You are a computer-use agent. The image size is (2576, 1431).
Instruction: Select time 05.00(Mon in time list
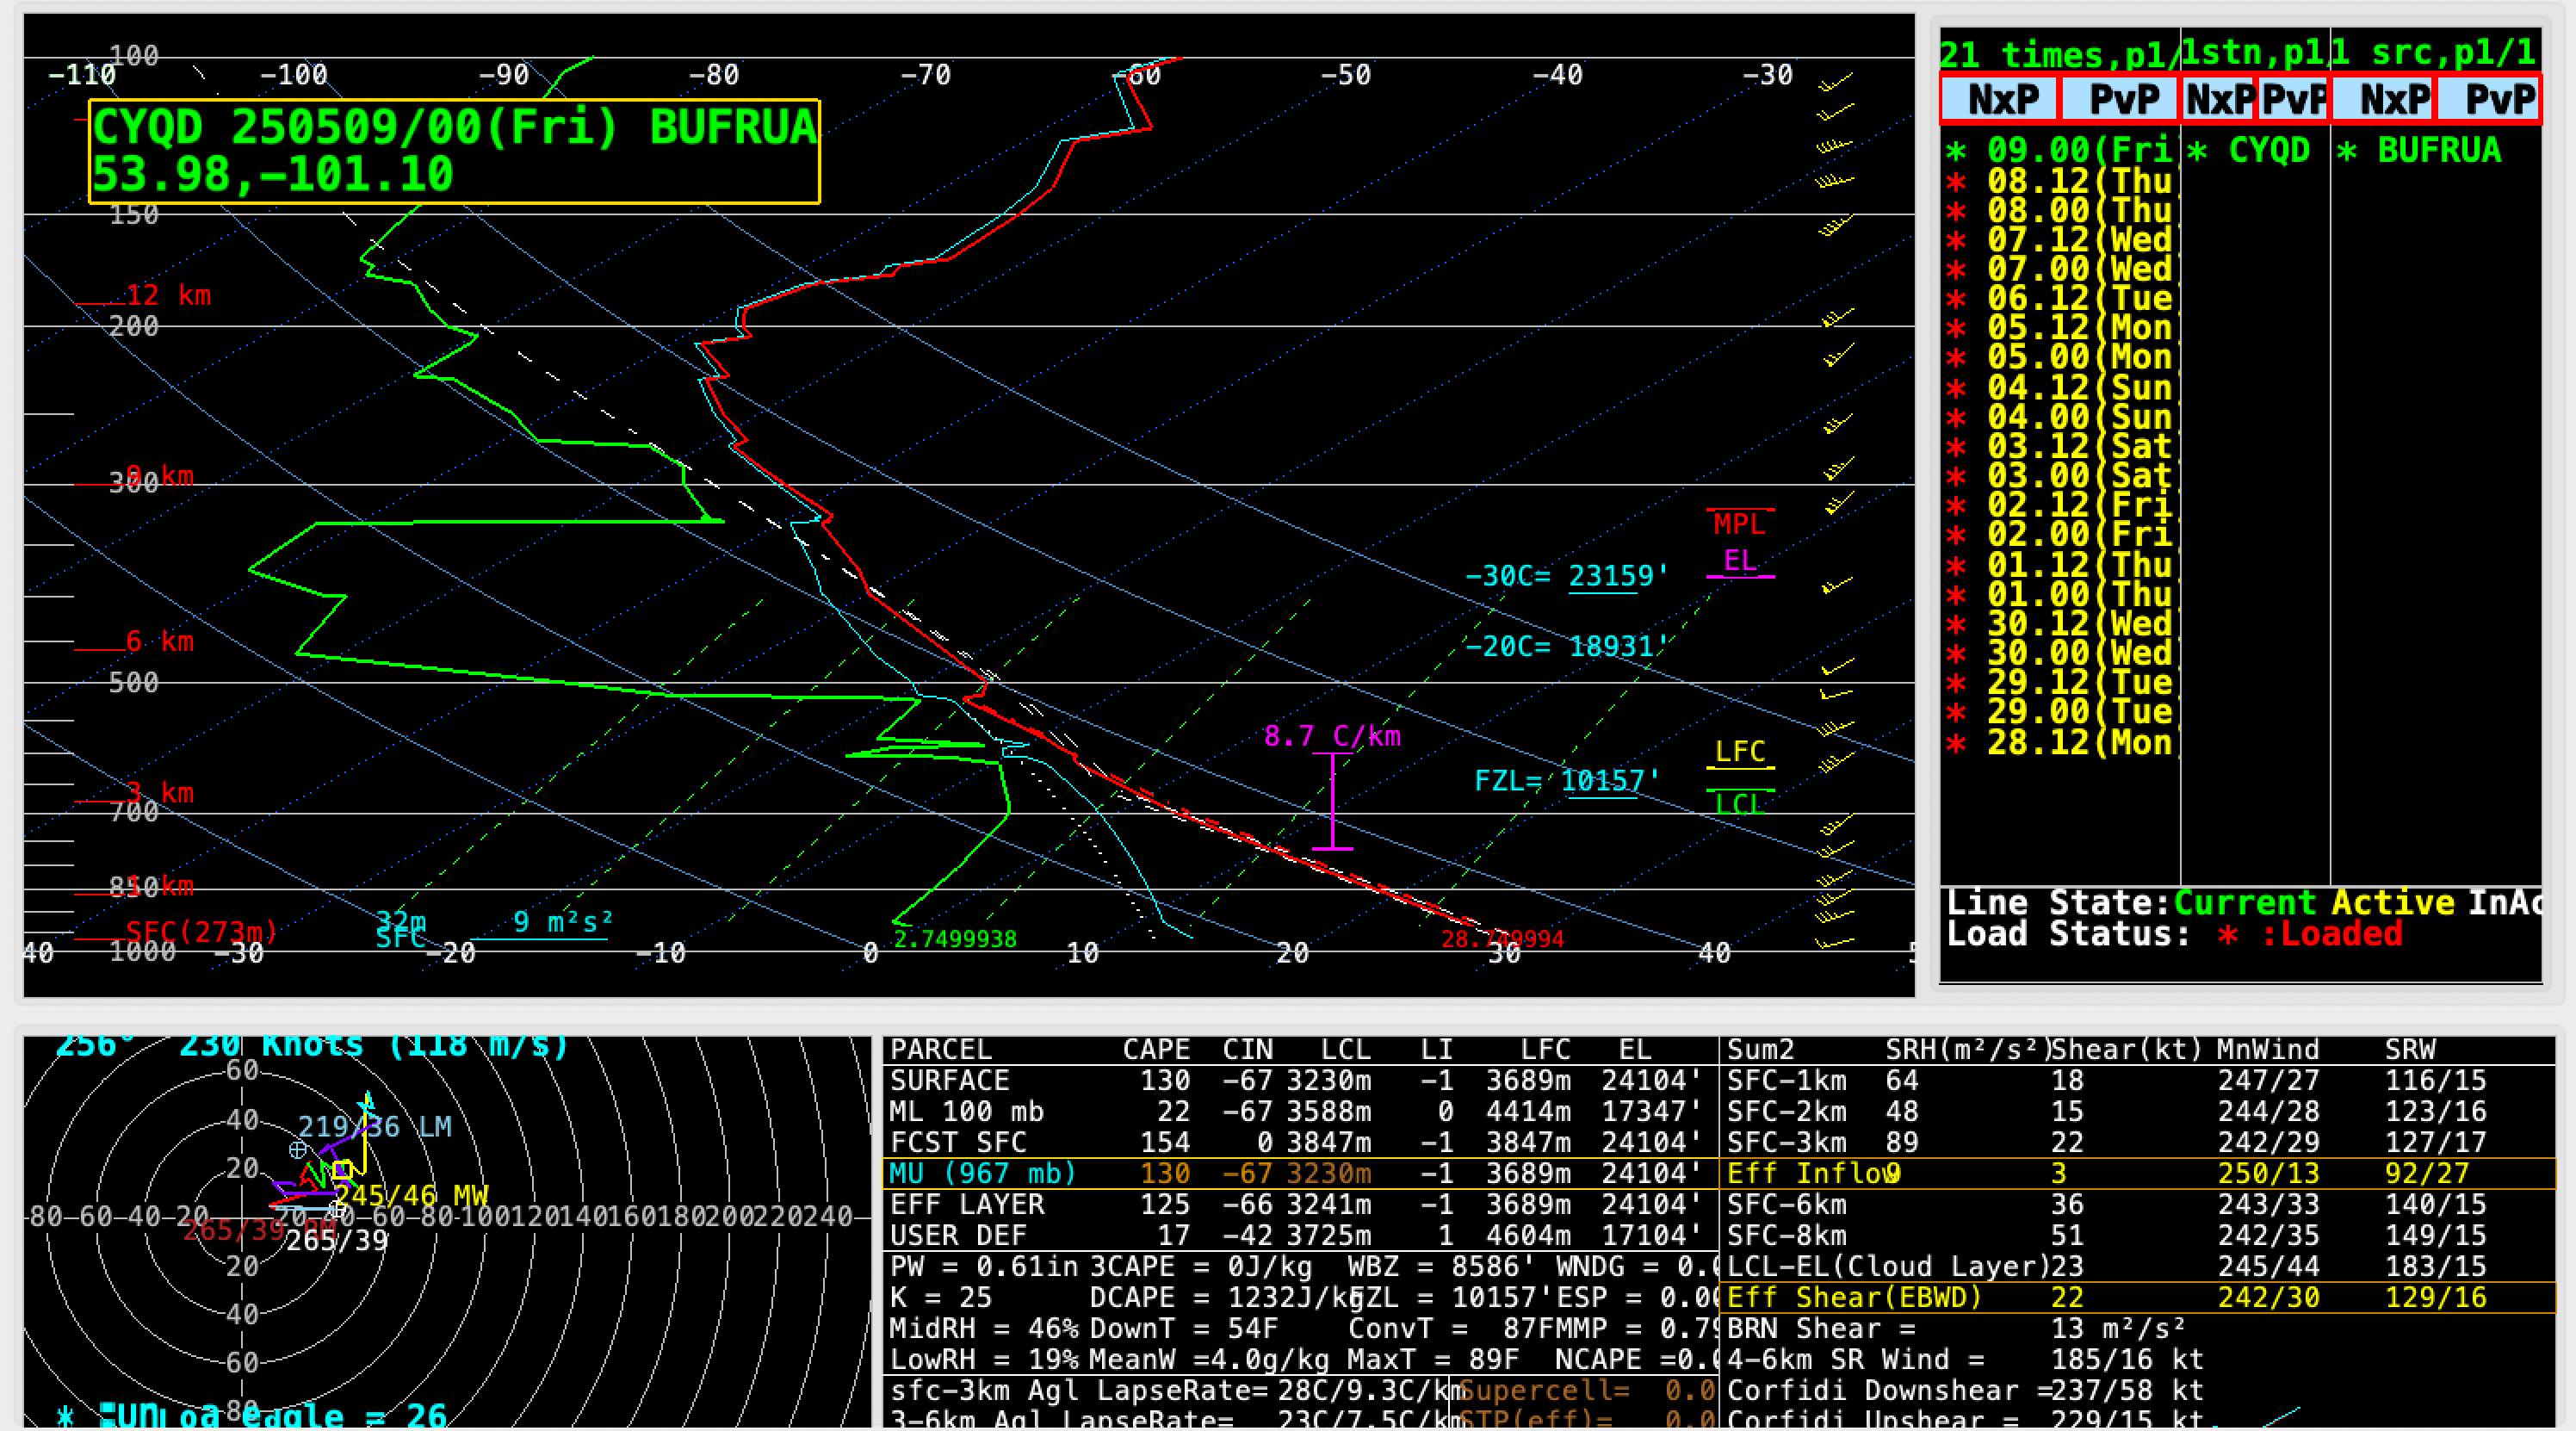2061,358
